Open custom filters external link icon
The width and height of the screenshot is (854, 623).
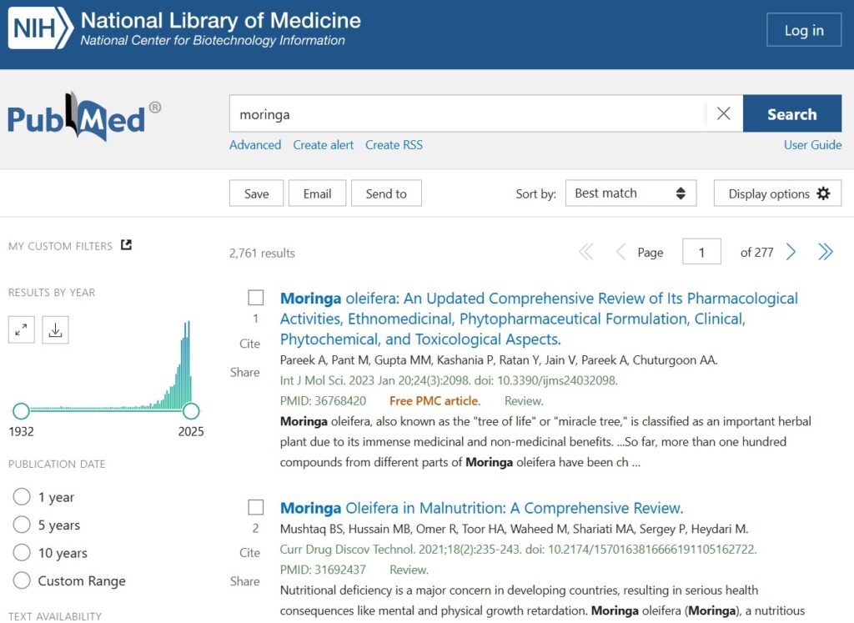click(126, 245)
